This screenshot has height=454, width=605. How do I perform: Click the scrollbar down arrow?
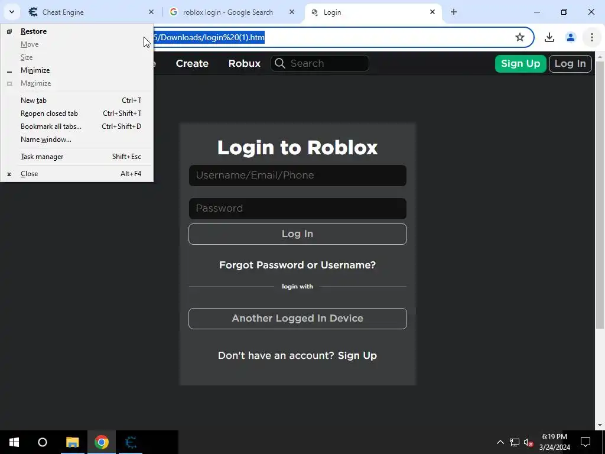click(x=600, y=426)
